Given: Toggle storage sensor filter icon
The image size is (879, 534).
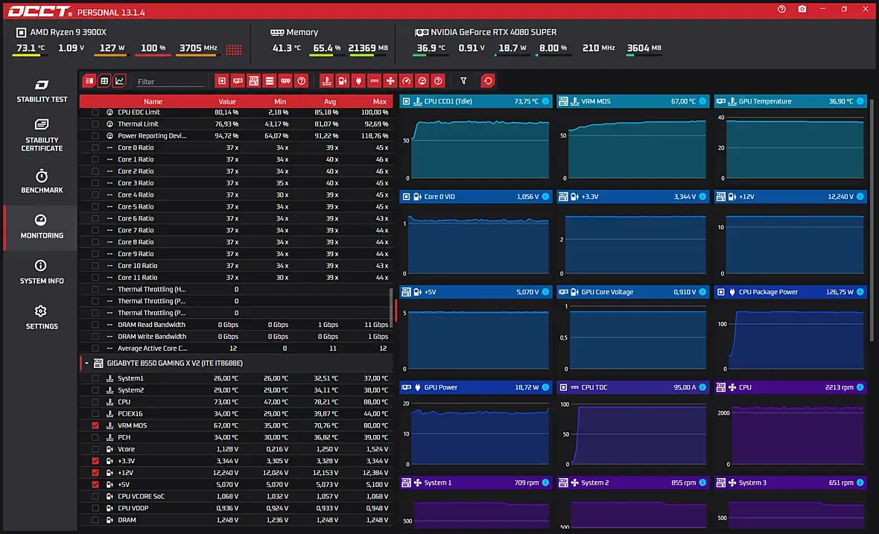Looking at the screenshot, I should click(x=270, y=80).
